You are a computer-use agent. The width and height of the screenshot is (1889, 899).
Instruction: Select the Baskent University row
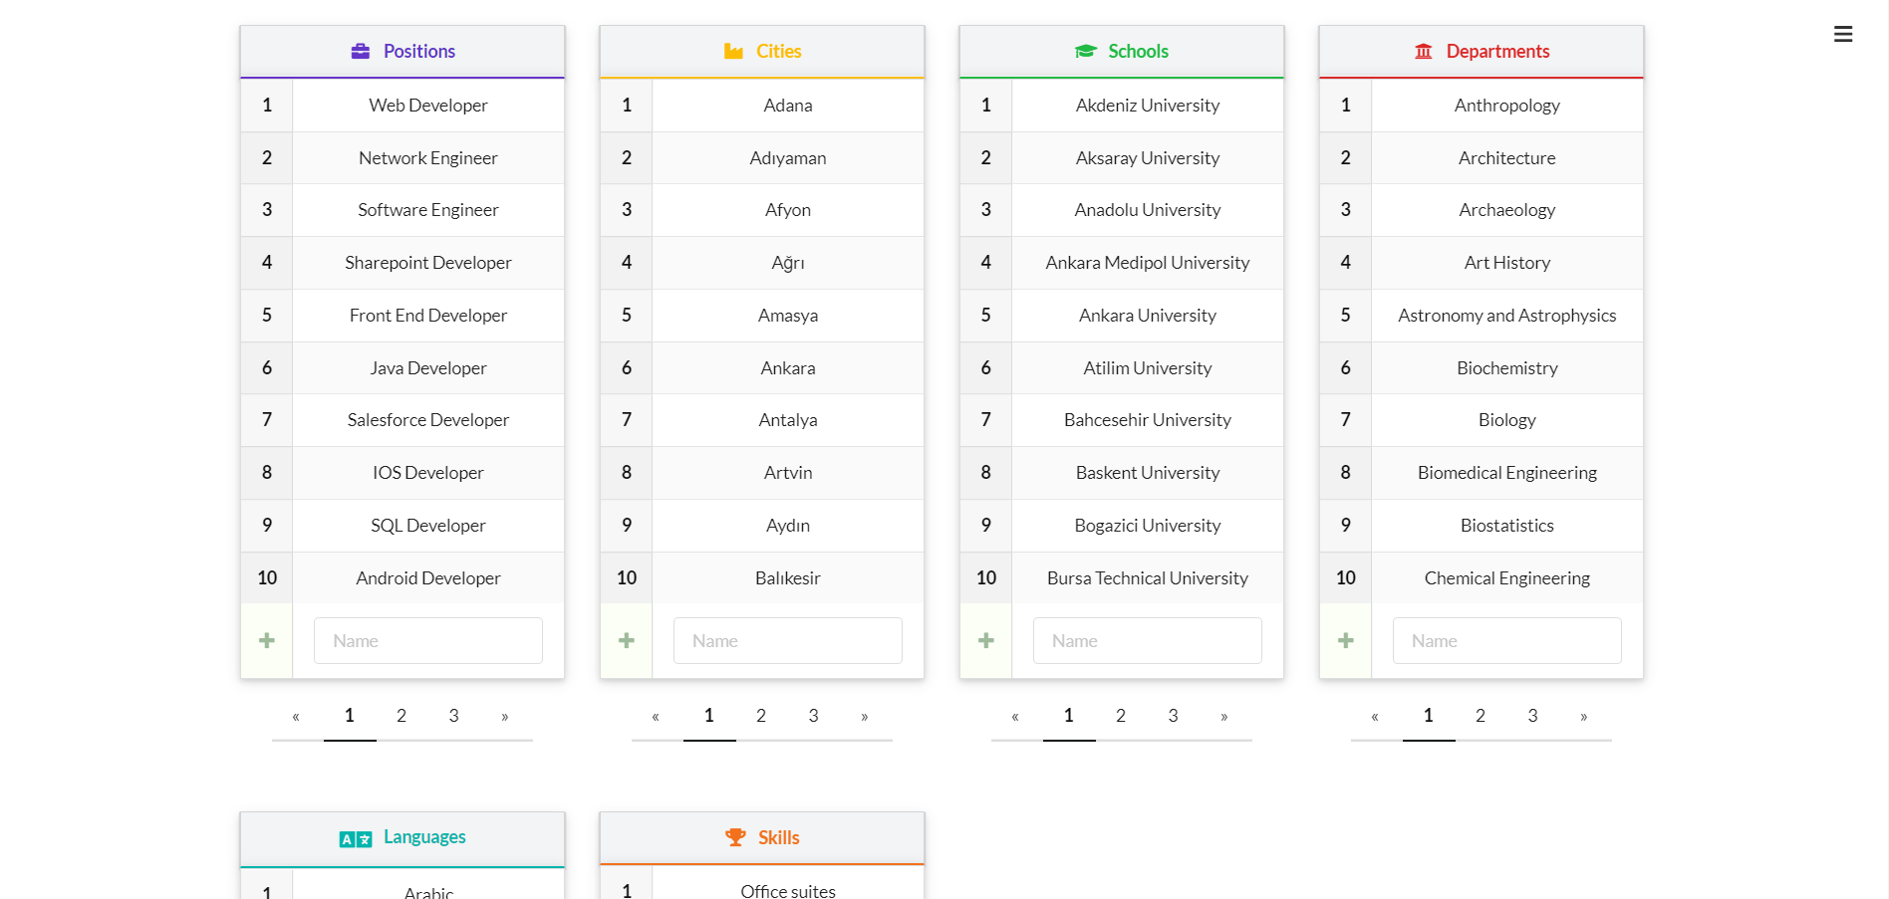coord(1122,473)
